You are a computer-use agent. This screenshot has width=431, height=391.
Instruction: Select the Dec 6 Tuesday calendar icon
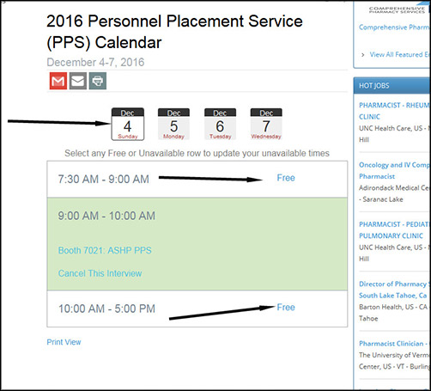click(220, 124)
